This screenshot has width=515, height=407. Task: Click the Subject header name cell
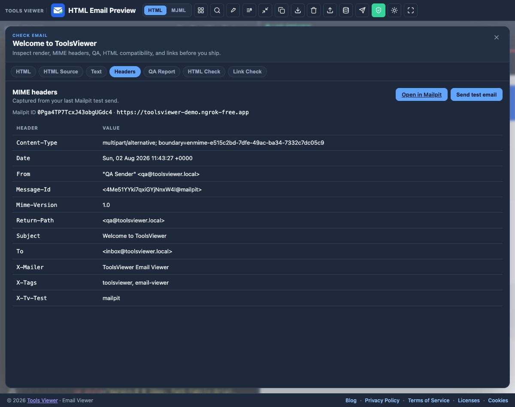click(28, 236)
